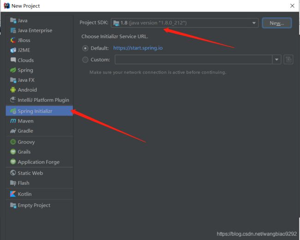Select the Default URL radio button
This screenshot has height=240, width=300.
click(85, 48)
